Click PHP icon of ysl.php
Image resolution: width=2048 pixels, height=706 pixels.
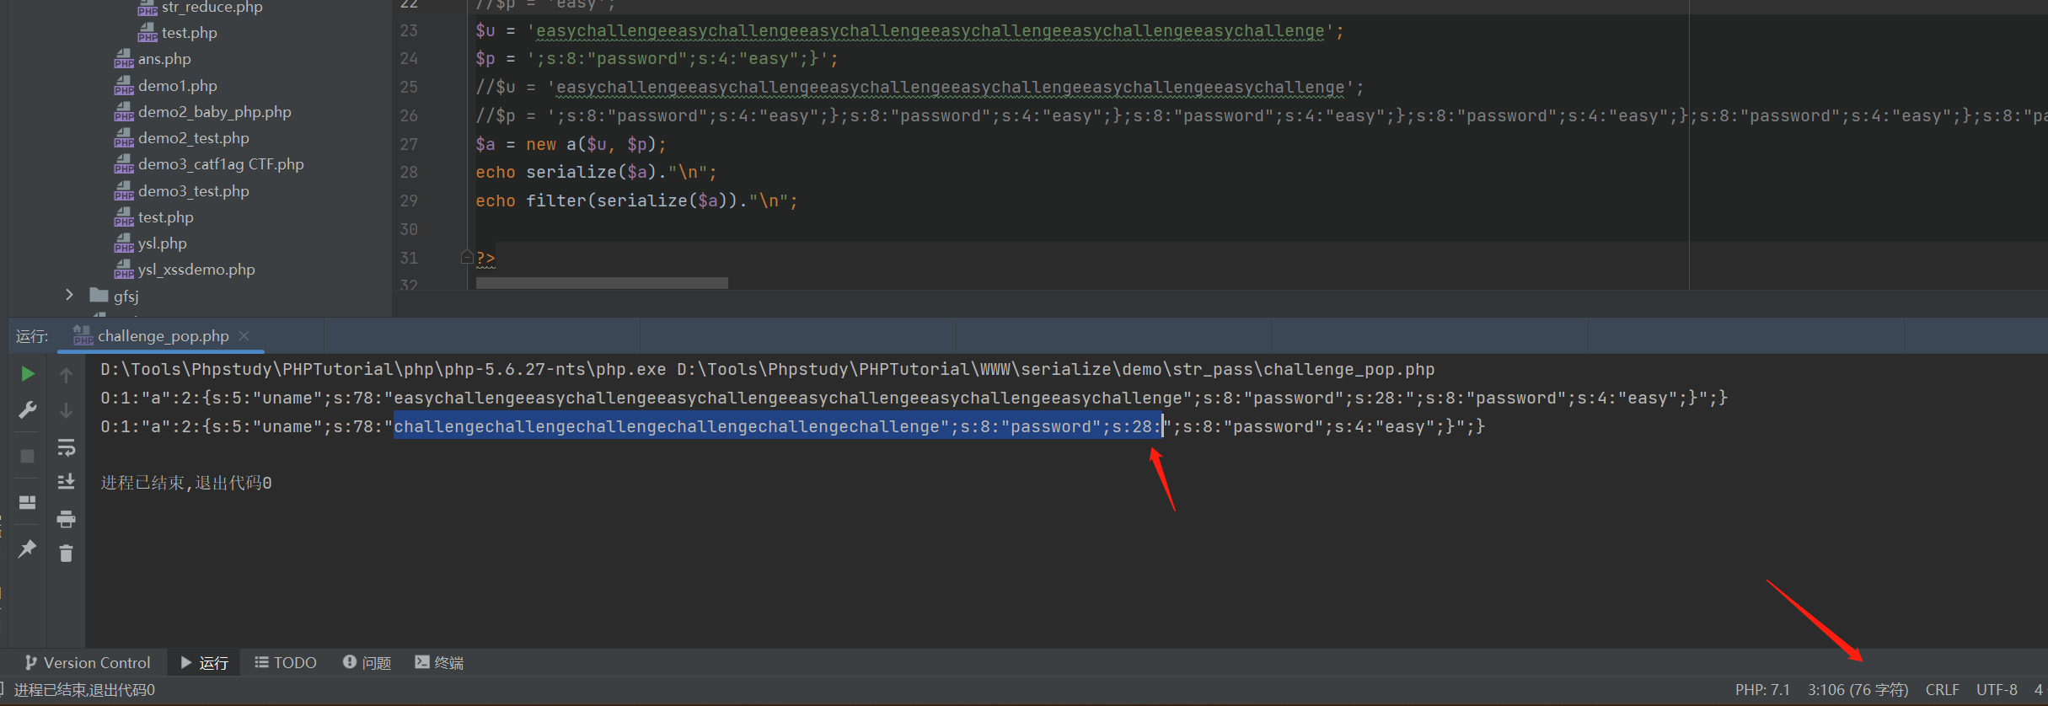(124, 243)
